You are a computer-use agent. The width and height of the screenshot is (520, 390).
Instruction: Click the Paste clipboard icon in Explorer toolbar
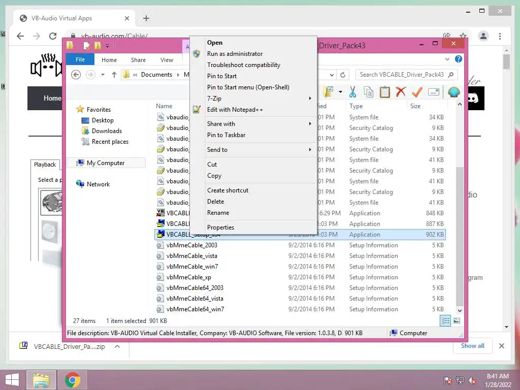click(384, 92)
